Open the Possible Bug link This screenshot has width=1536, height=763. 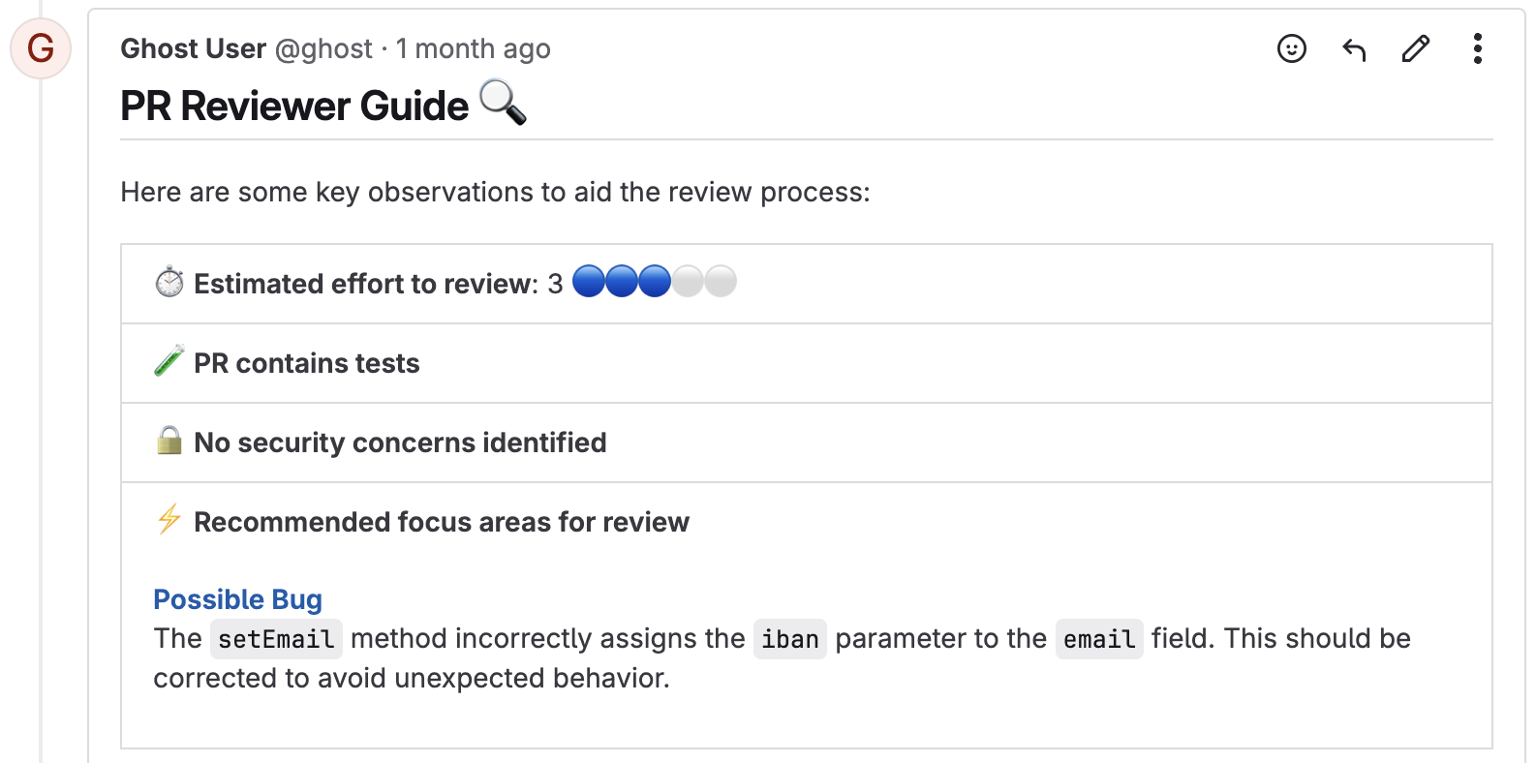pyautogui.click(x=237, y=599)
